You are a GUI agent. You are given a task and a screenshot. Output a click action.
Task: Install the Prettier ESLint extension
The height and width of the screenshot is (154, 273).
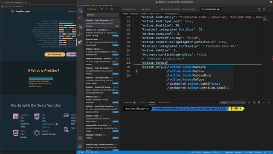[x=115, y=55]
